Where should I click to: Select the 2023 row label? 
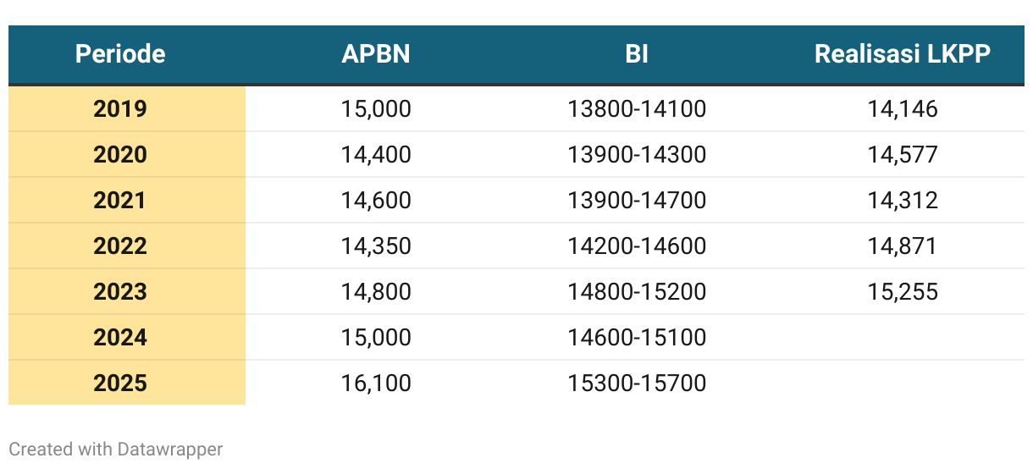120,292
